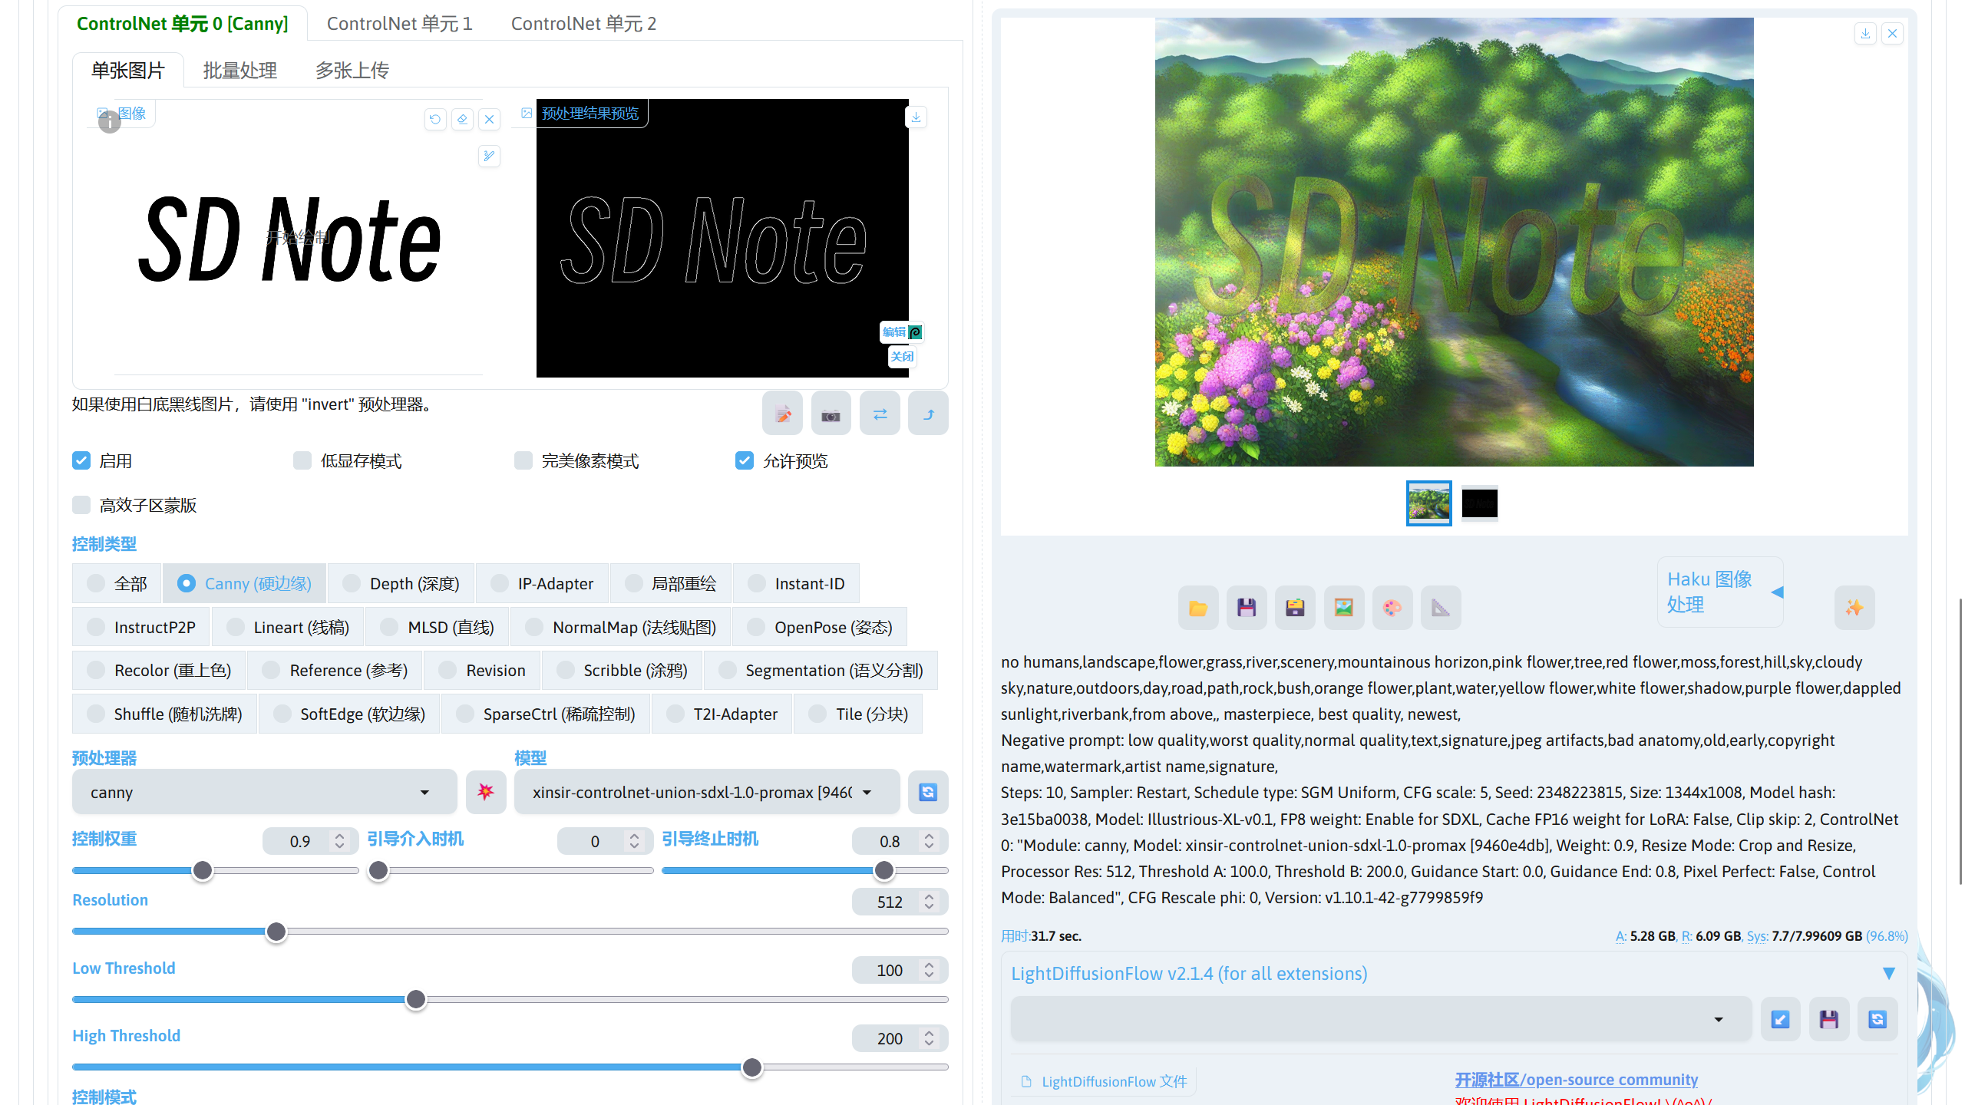
Task: Collapse the LightDiffusionFlow v2.1.4 section
Action: (x=1888, y=974)
